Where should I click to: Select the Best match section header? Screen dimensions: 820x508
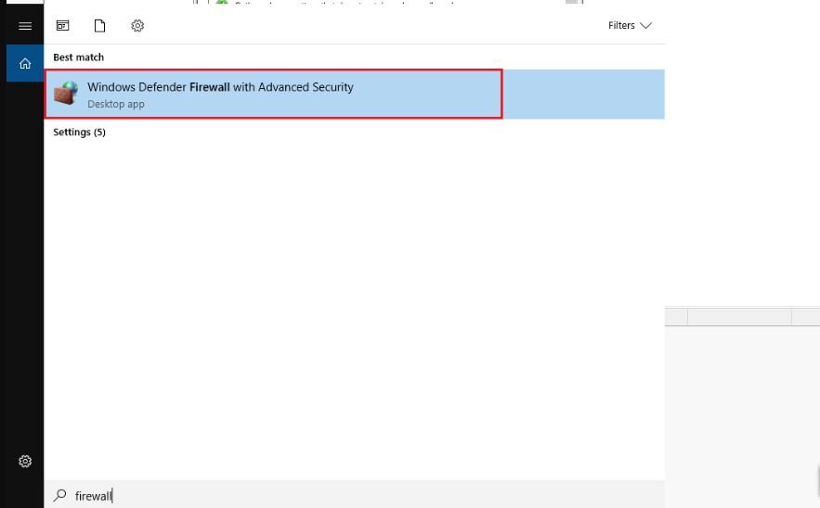[78, 57]
